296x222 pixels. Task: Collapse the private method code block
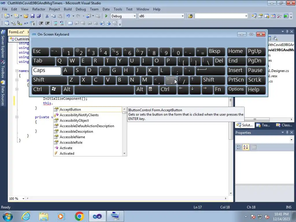click(17, 117)
